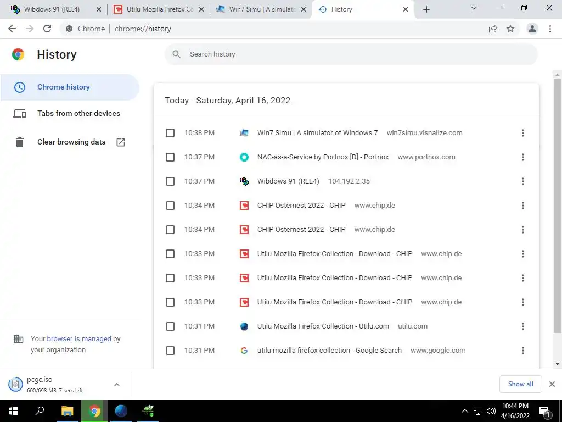Check the Utilu.com 10:31 PM entry
This screenshot has height=422, width=562.
point(170,326)
